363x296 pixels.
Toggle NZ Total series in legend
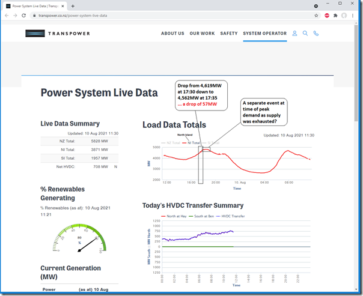click(171, 143)
